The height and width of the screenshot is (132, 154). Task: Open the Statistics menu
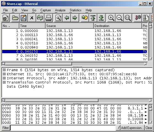coord(75,10)
